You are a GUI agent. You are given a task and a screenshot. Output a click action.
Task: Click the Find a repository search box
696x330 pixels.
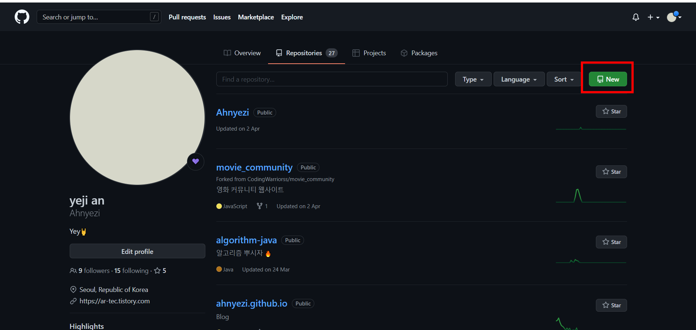[332, 79]
